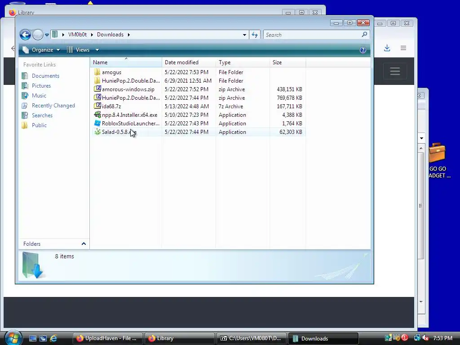460x345 pixels.
Task: Go back with the Explorer back arrow
Action: point(25,35)
